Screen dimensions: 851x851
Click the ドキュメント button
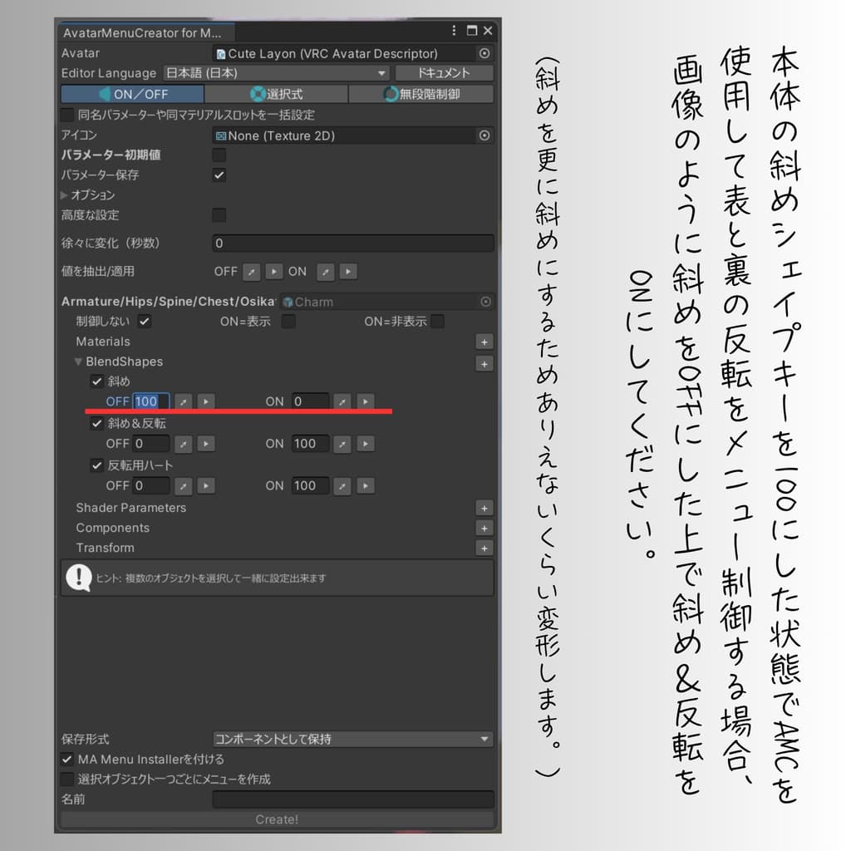[443, 73]
